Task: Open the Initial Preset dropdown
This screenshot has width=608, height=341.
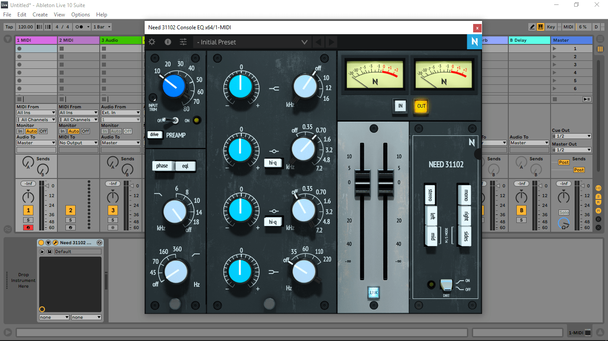Action: [252, 42]
